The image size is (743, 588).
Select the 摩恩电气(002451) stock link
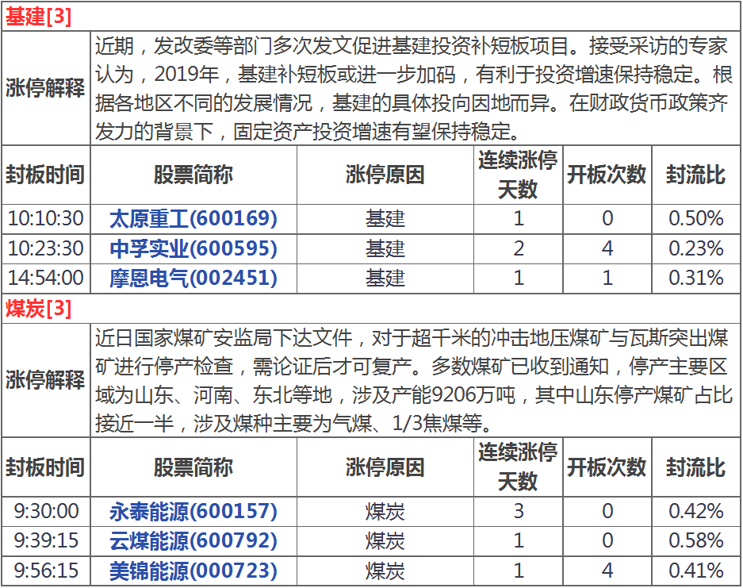point(193,278)
